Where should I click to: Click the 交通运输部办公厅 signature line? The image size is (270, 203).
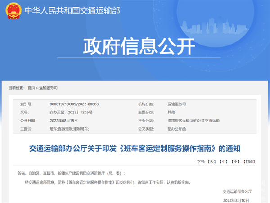pos(238,191)
